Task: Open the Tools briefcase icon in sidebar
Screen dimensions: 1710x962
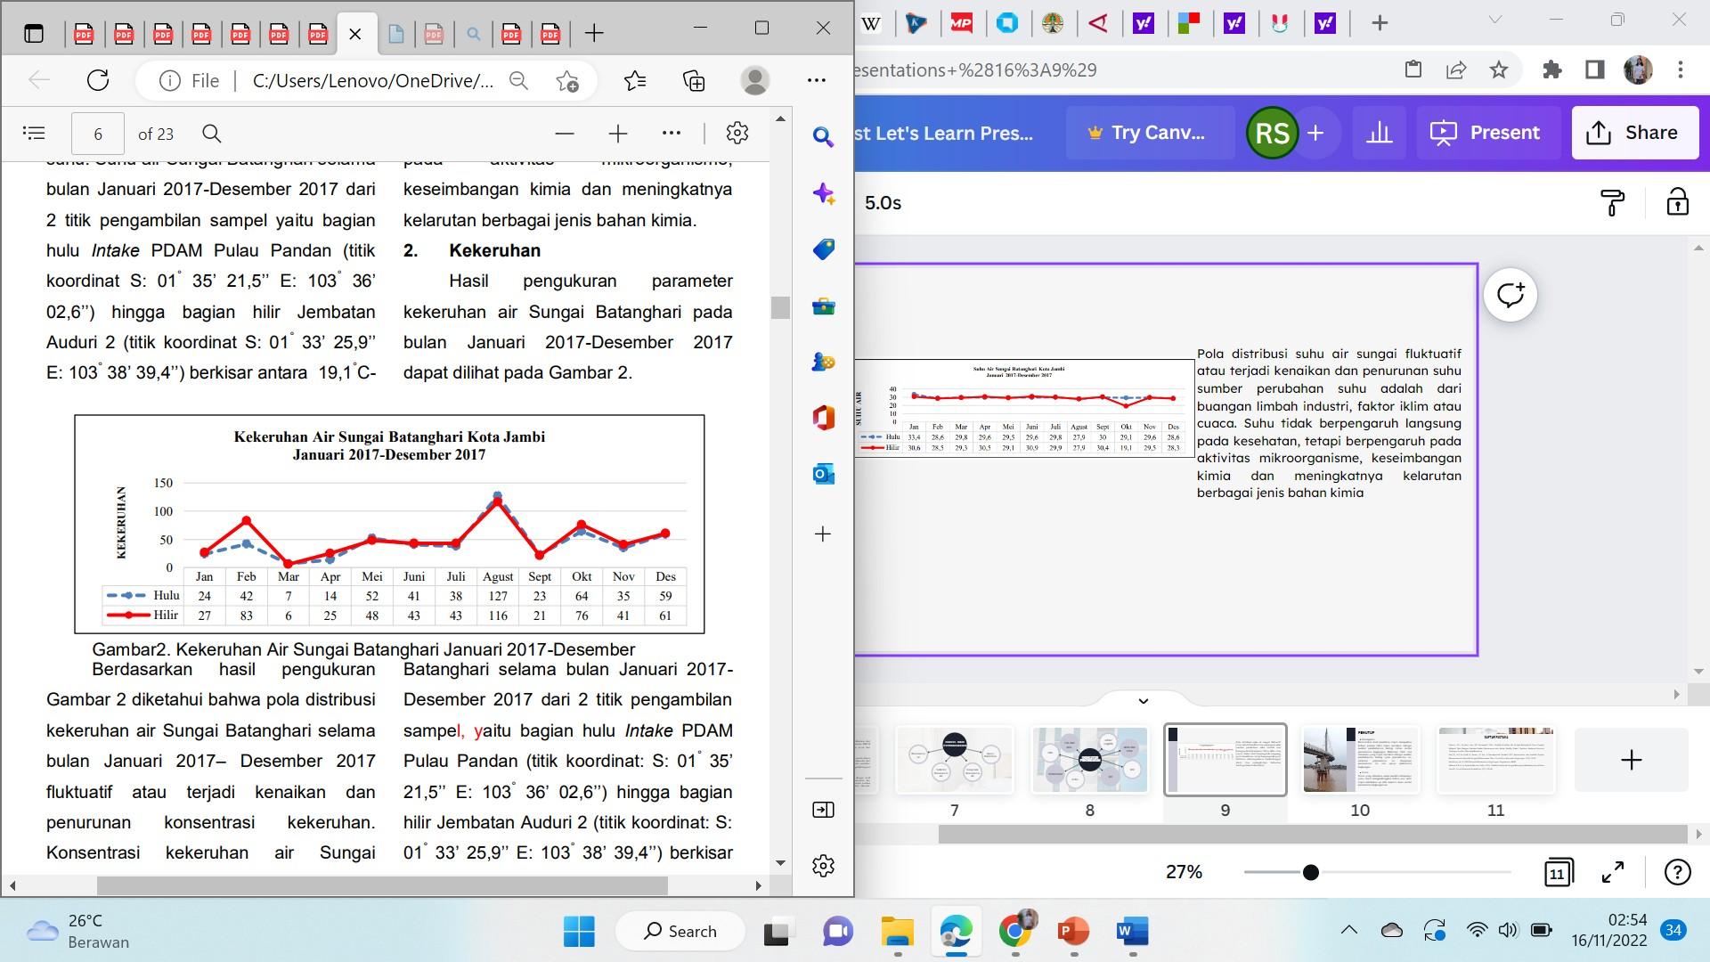Action: [x=823, y=306]
